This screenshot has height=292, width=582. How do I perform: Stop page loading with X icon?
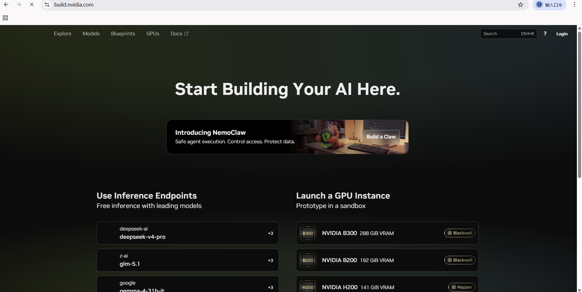click(x=32, y=5)
